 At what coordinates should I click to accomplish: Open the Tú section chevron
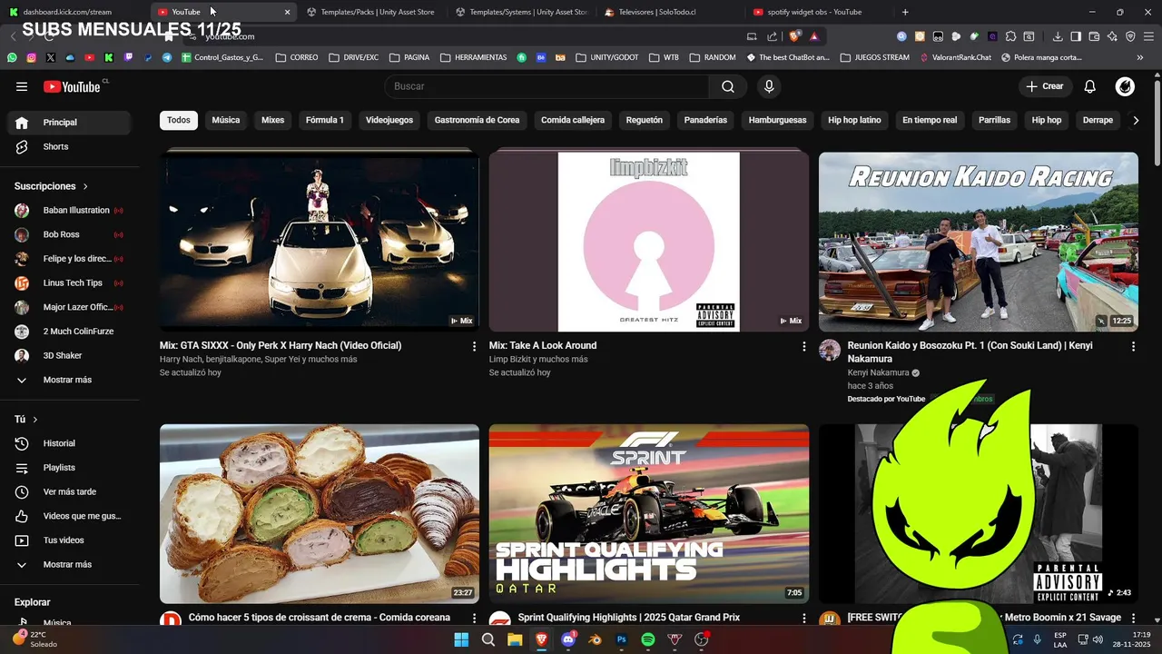click(35, 420)
